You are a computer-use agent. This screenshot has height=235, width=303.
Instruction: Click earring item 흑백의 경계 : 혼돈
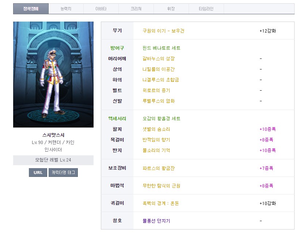161,203
